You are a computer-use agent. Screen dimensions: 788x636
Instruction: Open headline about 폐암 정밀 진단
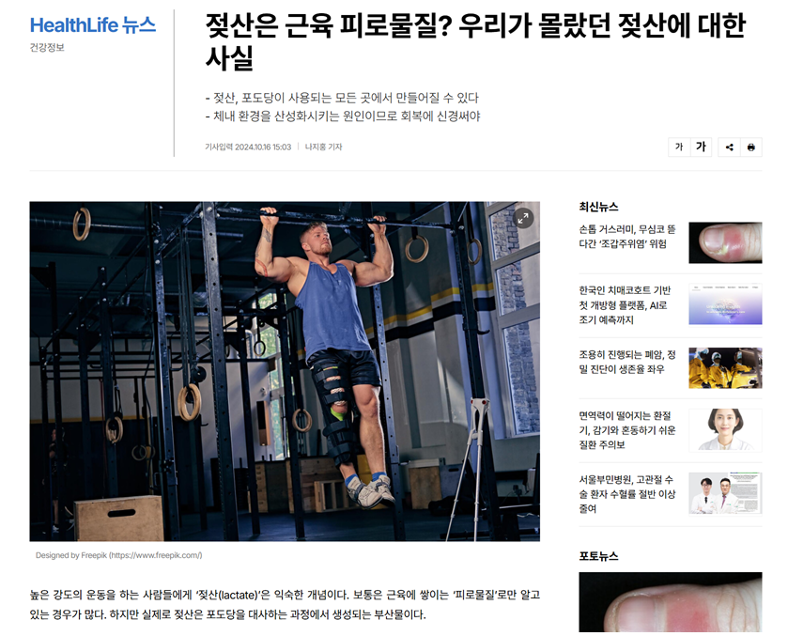pos(627,362)
